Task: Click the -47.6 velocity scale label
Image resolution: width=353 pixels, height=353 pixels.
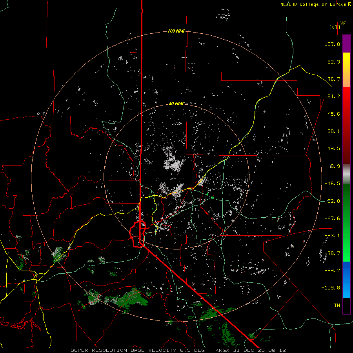Action: click(x=332, y=218)
